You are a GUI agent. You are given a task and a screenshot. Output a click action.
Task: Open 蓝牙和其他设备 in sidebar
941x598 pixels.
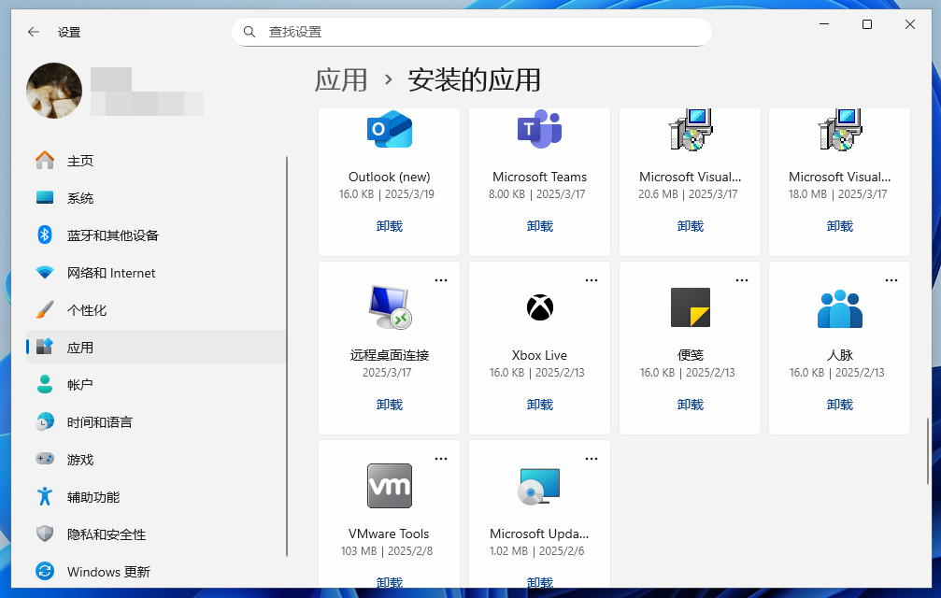point(156,235)
